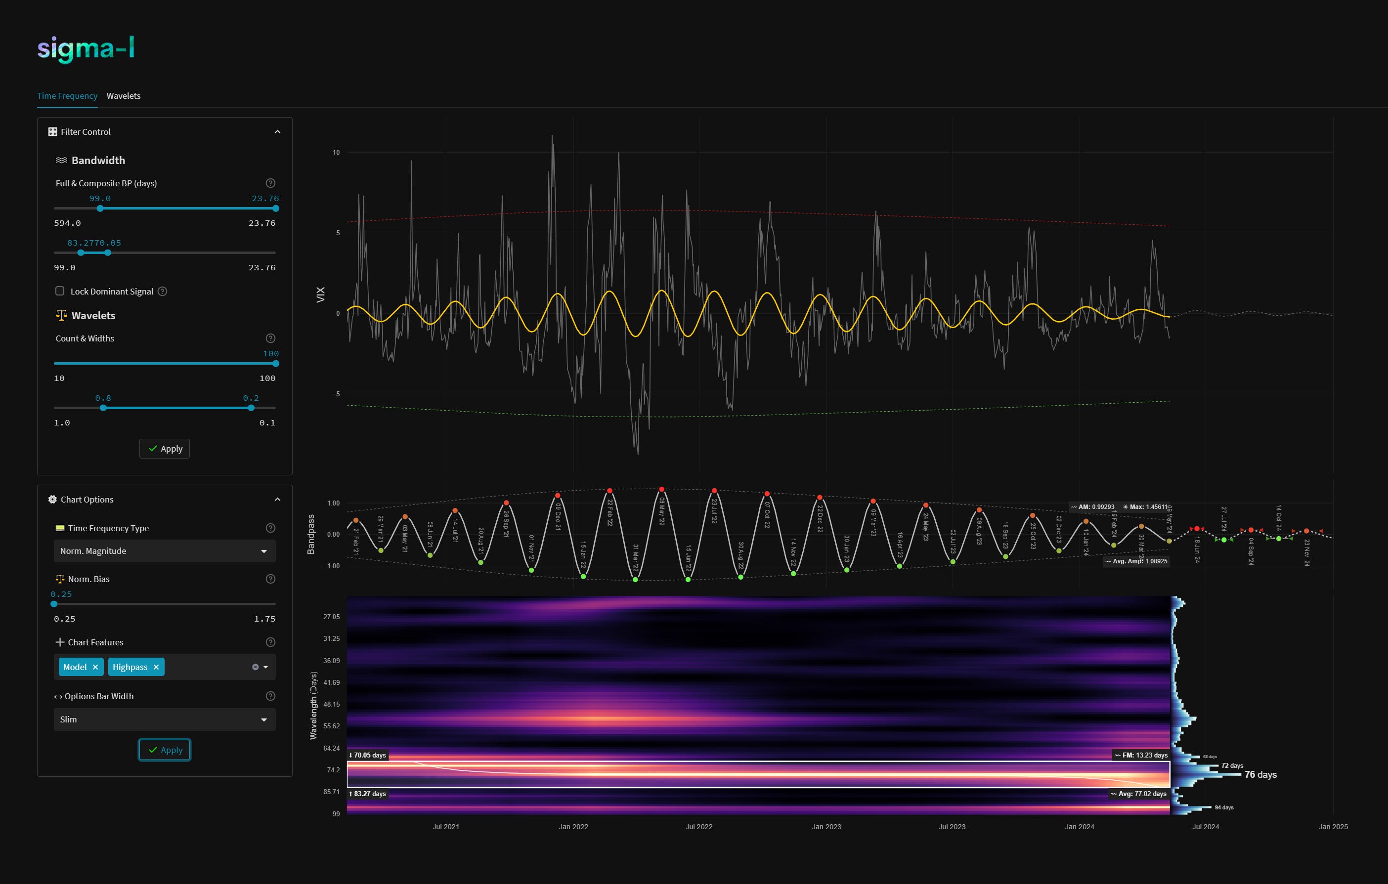
Task: Click the Avg. Amp: 1.08925 label
Action: coord(1137,561)
